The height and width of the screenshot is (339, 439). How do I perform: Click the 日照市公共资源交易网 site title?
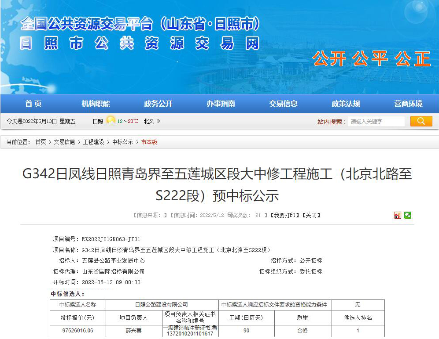(x=140, y=43)
